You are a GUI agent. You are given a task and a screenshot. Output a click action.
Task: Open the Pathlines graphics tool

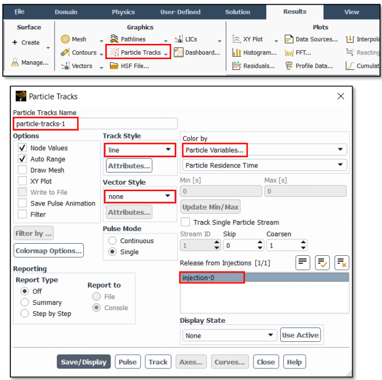point(128,39)
